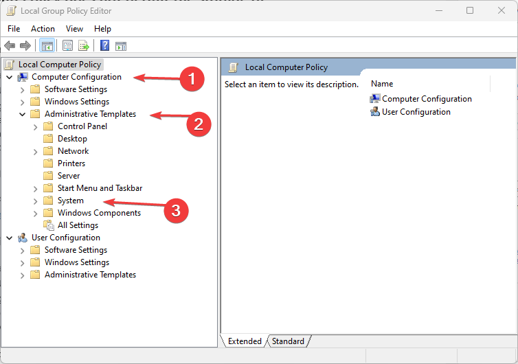The height and width of the screenshot is (364, 518).
Task: Click the All Settings icon
Action: (49, 225)
